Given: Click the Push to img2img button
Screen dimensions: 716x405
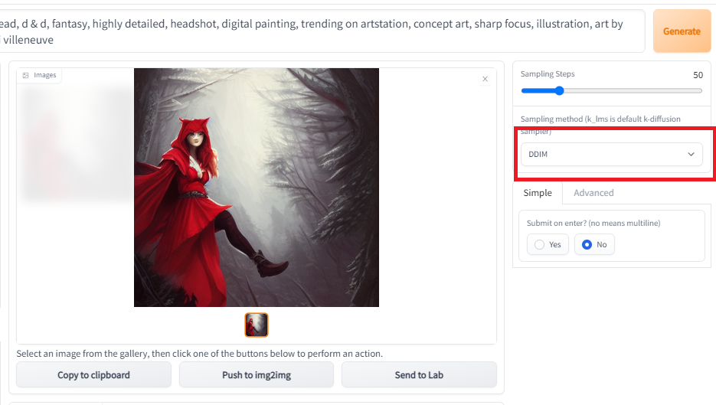Looking at the screenshot, I should [257, 375].
